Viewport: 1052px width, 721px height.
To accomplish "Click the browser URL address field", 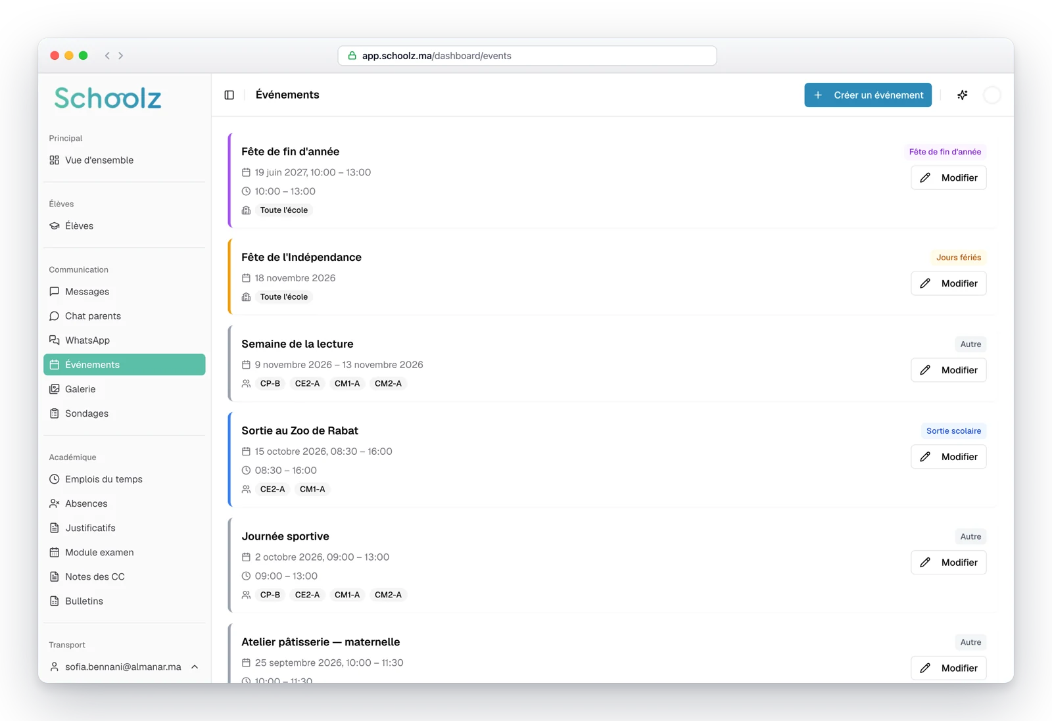I will (527, 56).
